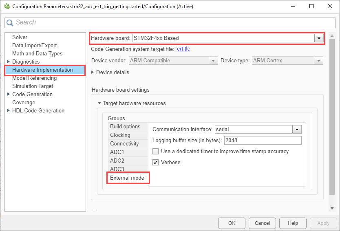Open the Hardware board dropdown

(318, 38)
